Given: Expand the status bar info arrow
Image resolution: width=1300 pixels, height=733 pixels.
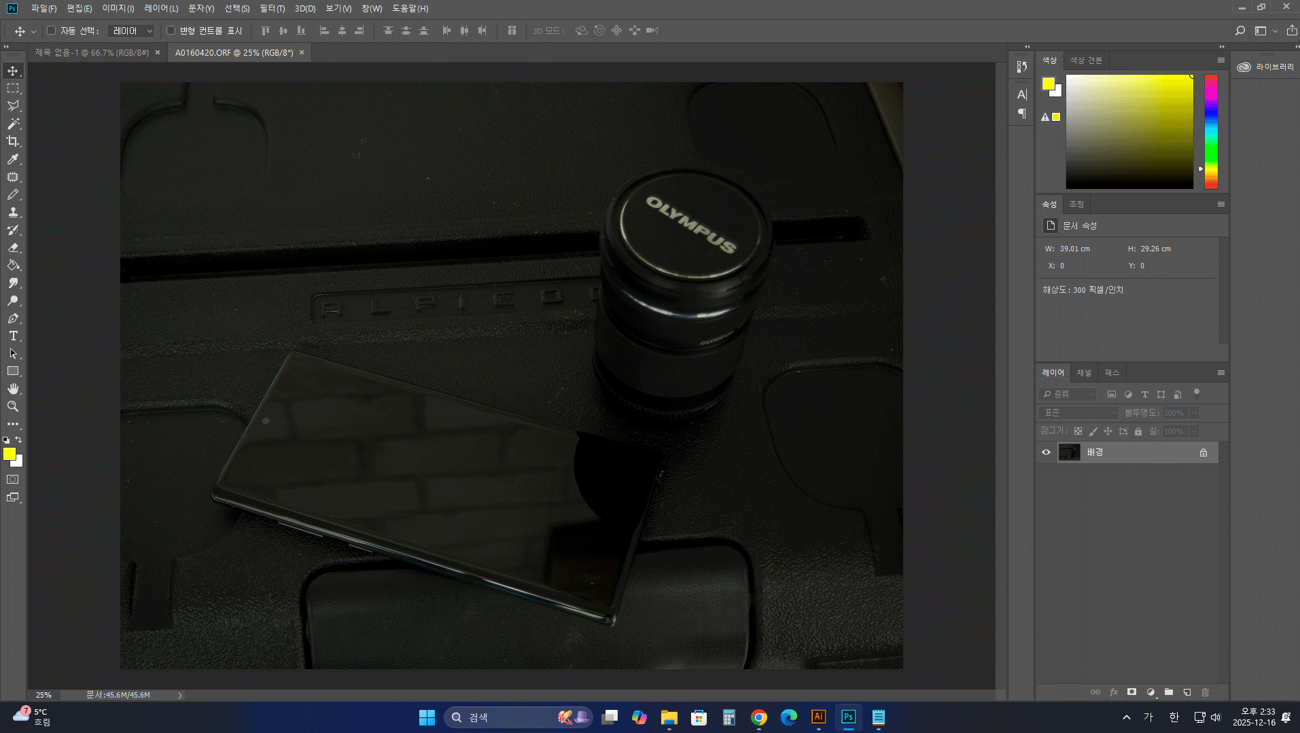Looking at the screenshot, I should pyautogui.click(x=180, y=696).
